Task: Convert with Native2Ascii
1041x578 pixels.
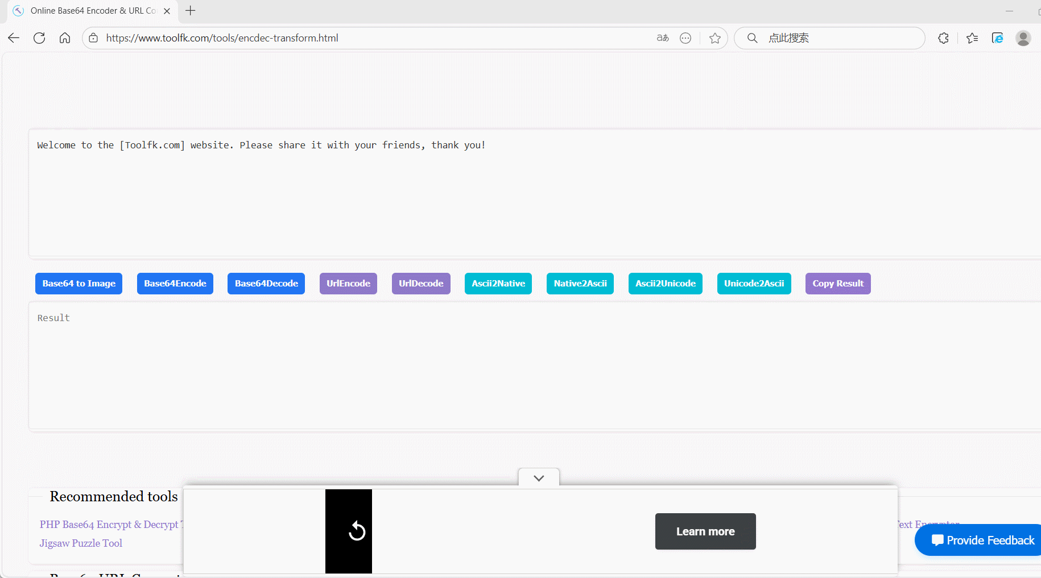Action: click(580, 284)
